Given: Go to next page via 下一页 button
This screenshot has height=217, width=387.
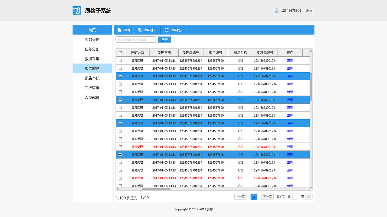Looking at the screenshot, I should coord(267,197).
